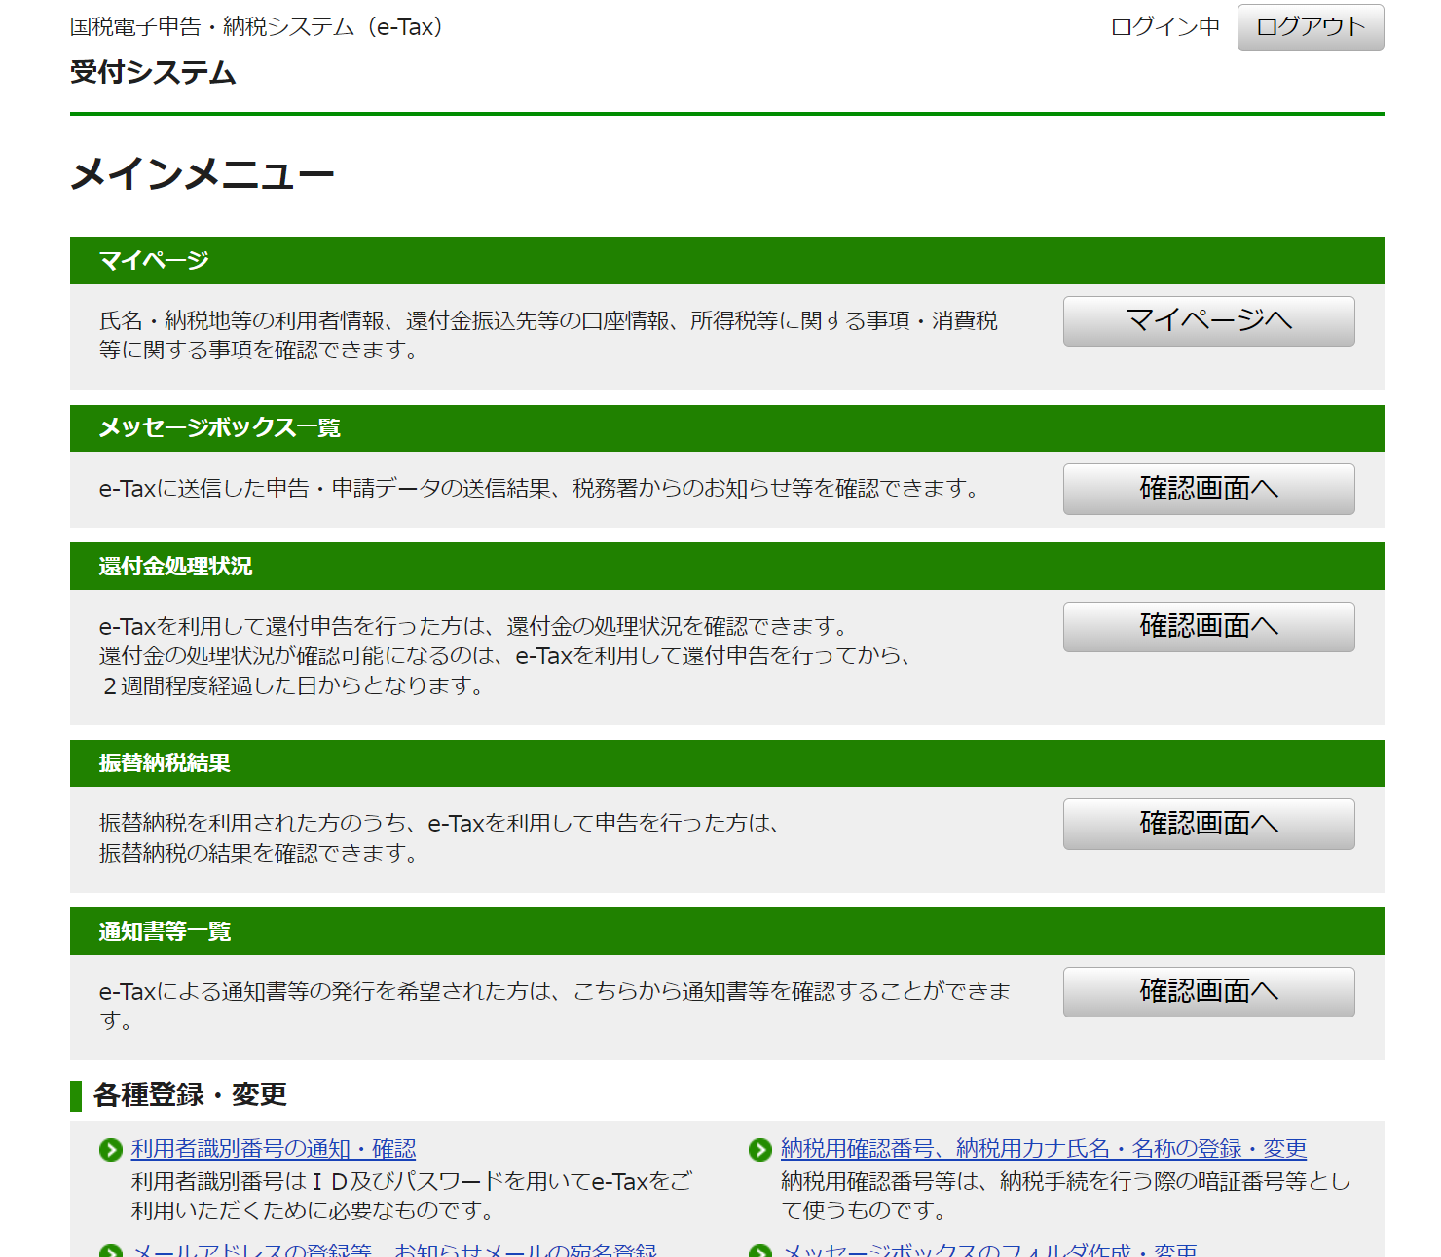Click green arrow icon beside メッセージボックスのフォルダ作成

point(760,1251)
